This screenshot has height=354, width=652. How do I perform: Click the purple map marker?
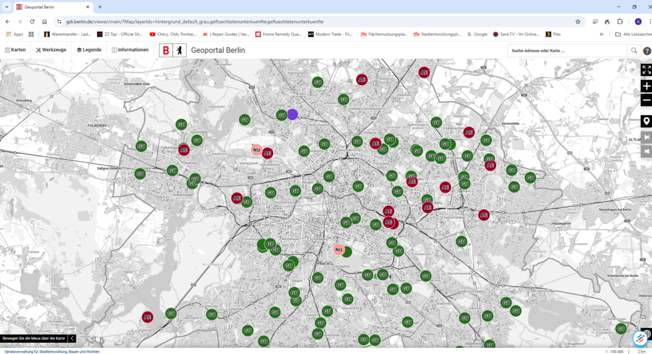pyautogui.click(x=293, y=114)
